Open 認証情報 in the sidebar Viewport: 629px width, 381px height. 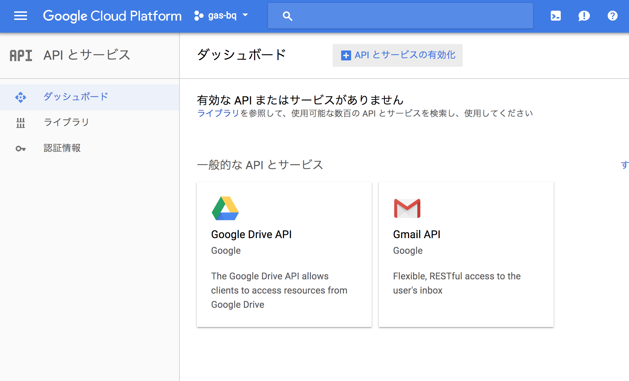90,148
